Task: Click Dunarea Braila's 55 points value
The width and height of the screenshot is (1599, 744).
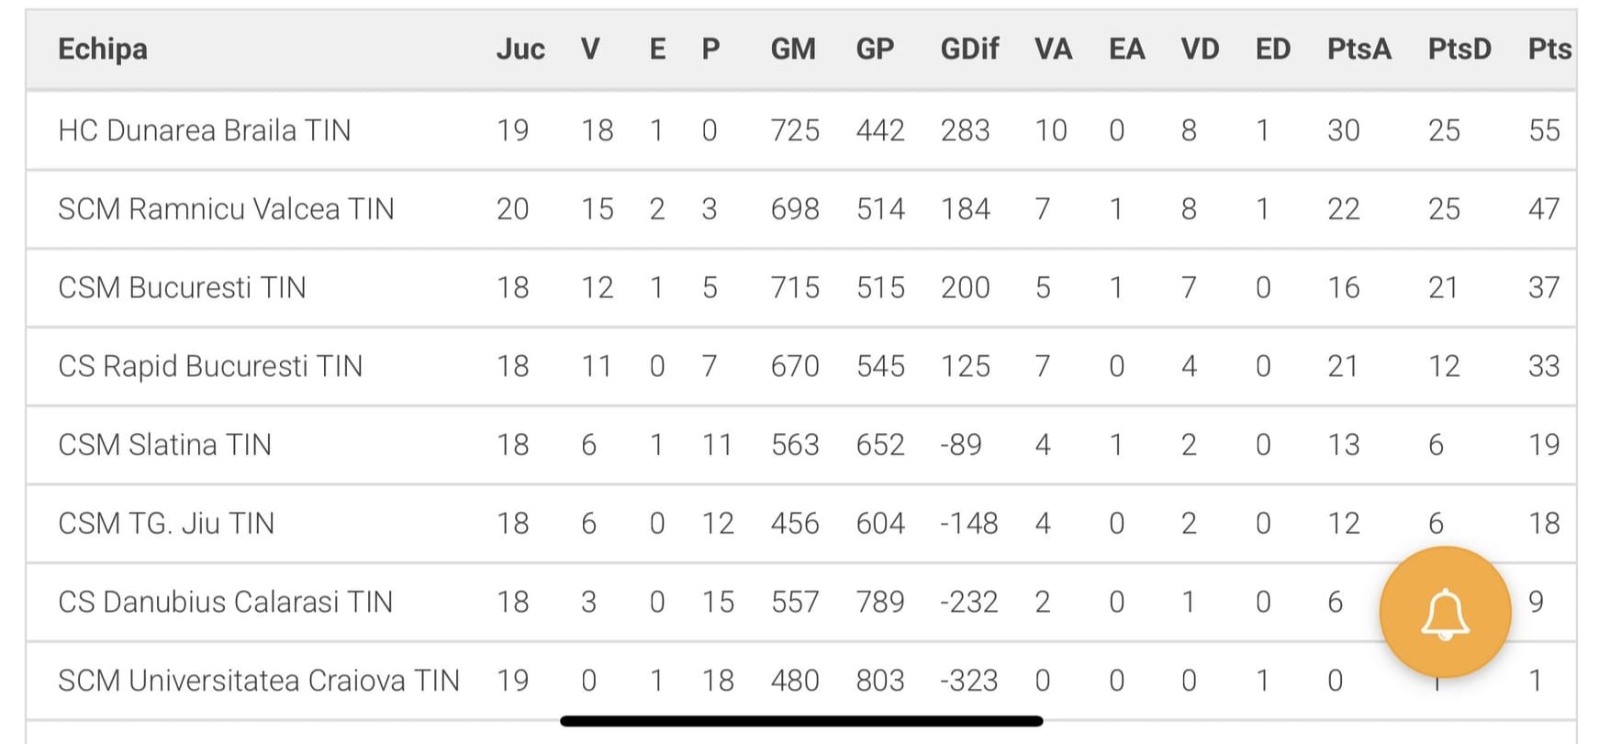Action: [1544, 130]
